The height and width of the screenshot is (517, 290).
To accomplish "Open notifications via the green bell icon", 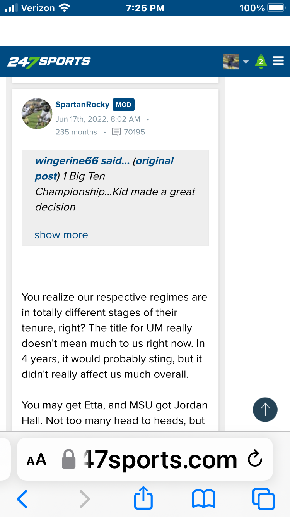I will [261, 61].
